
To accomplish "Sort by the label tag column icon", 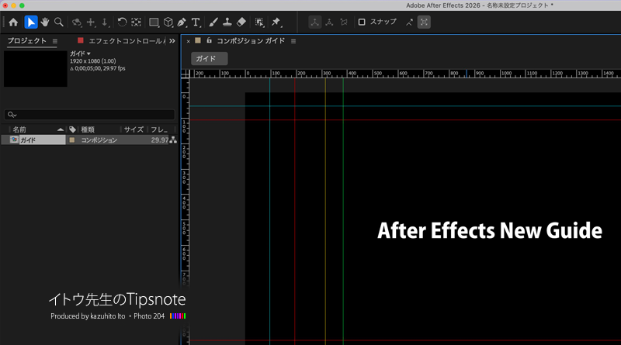I will (x=72, y=129).
